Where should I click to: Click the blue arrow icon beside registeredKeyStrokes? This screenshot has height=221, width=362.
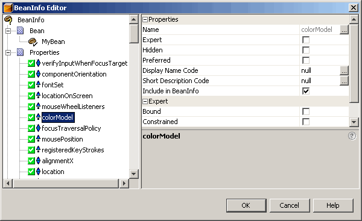(x=39, y=149)
